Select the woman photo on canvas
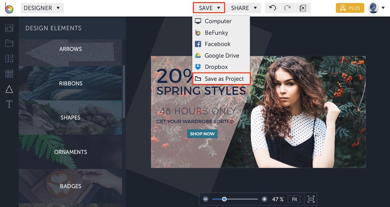Viewport: 390px width, 207px height. [293, 112]
